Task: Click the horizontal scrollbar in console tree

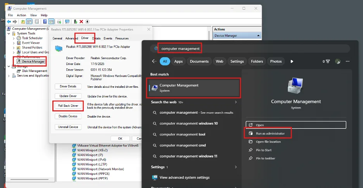Action: (x=29, y=179)
